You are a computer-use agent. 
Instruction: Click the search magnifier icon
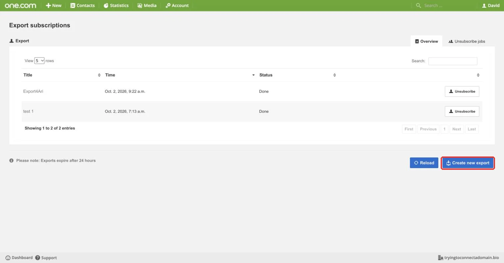418,5
